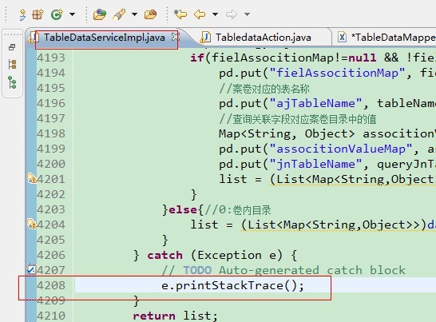Click the comment //查询关联字段对应案卷目录中的值
436x322 pixels.
[298, 119]
